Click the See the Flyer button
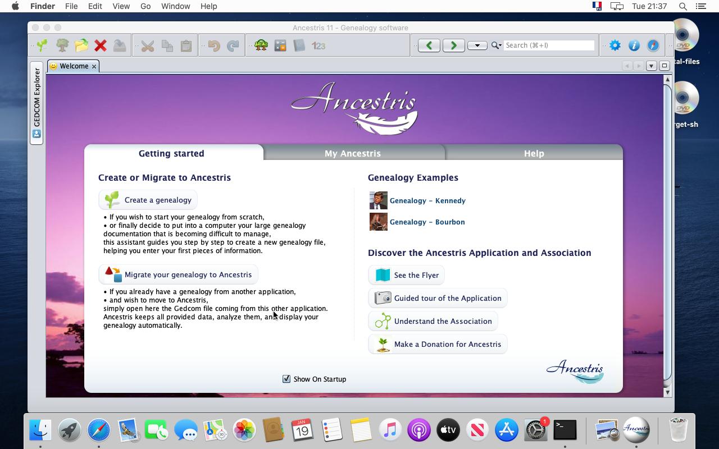 [x=406, y=275]
